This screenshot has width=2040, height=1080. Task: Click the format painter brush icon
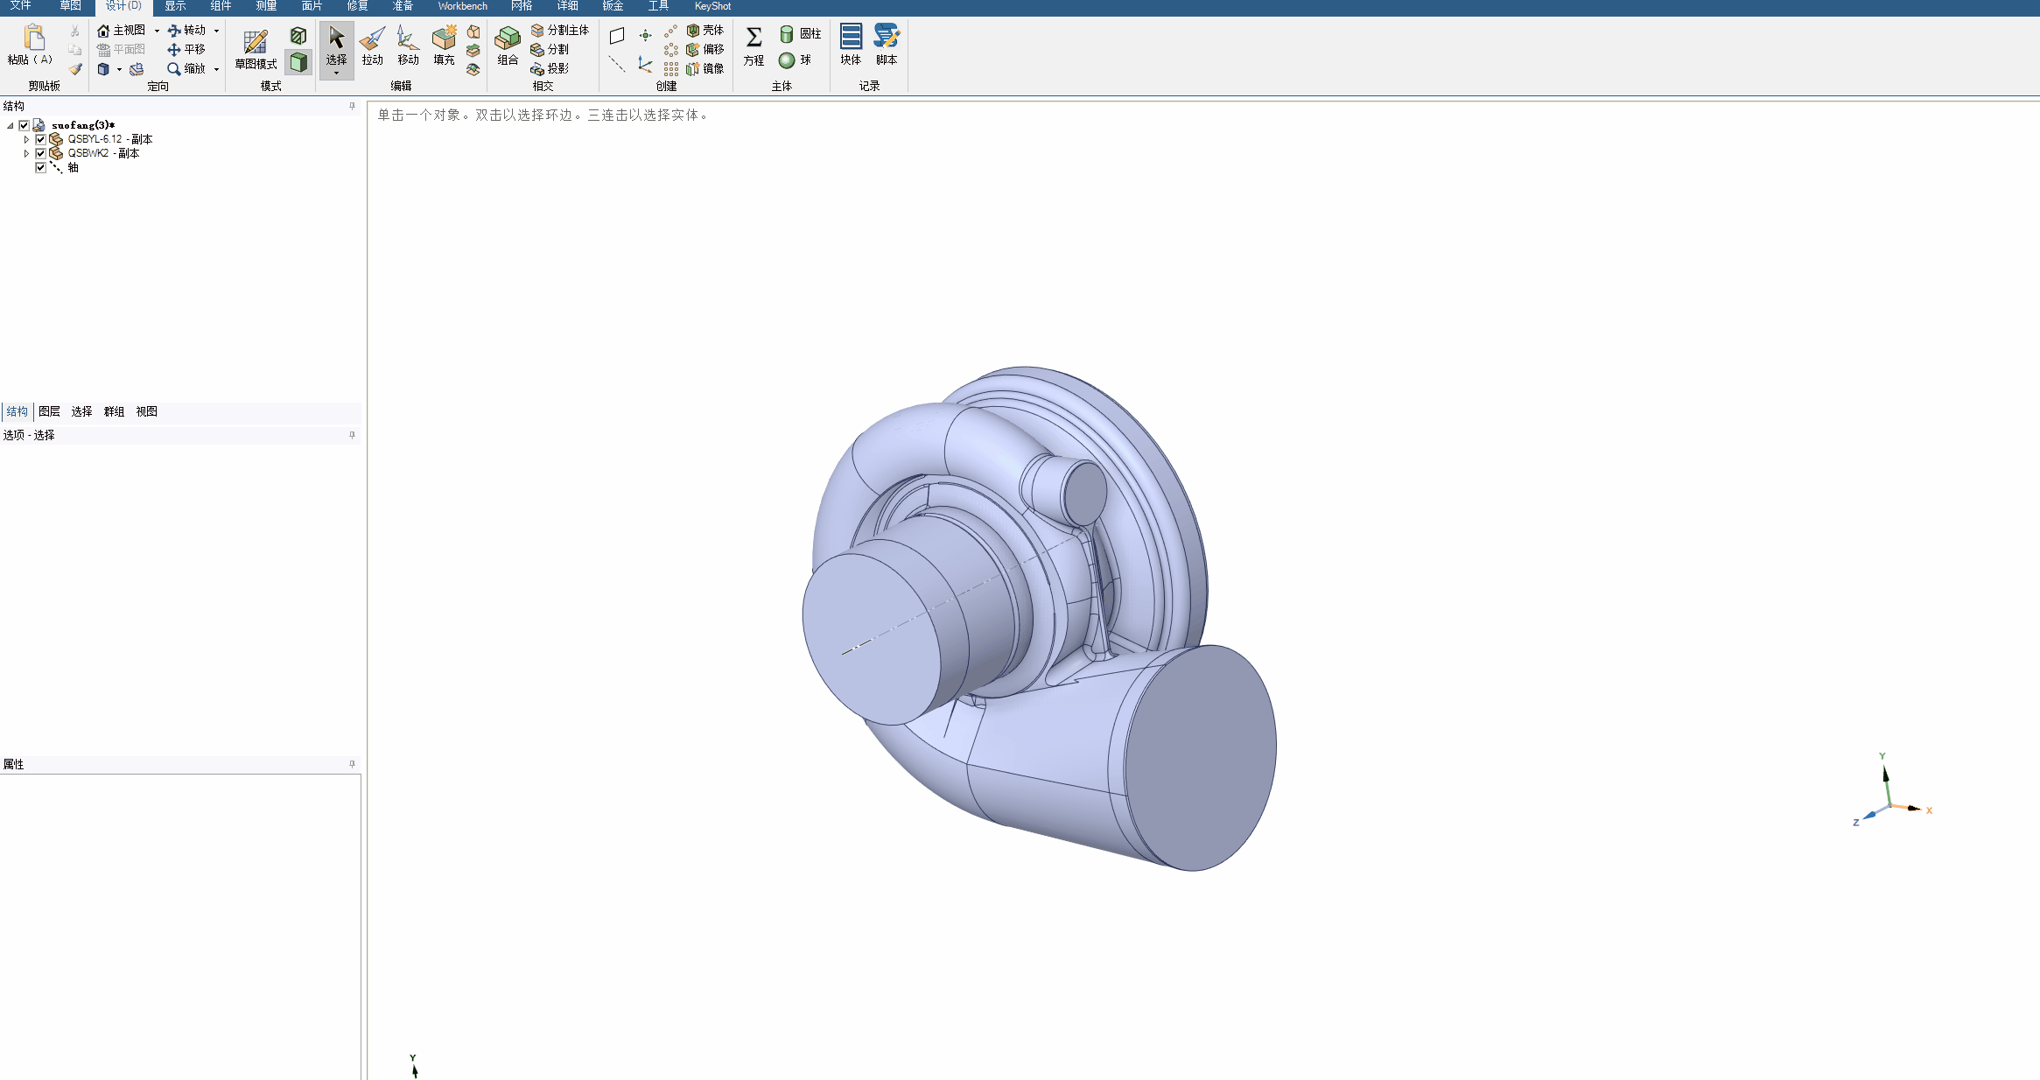75,69
